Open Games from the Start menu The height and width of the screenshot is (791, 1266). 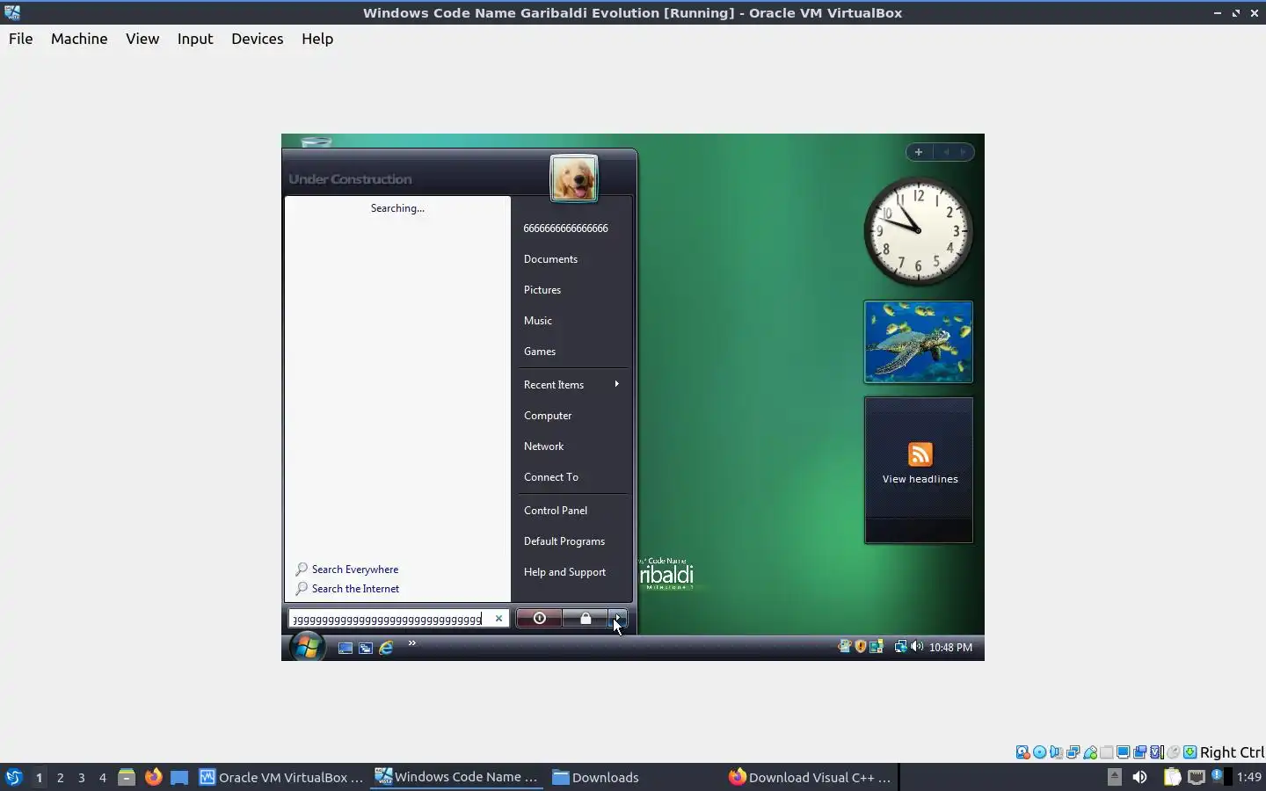pos(540,352)
